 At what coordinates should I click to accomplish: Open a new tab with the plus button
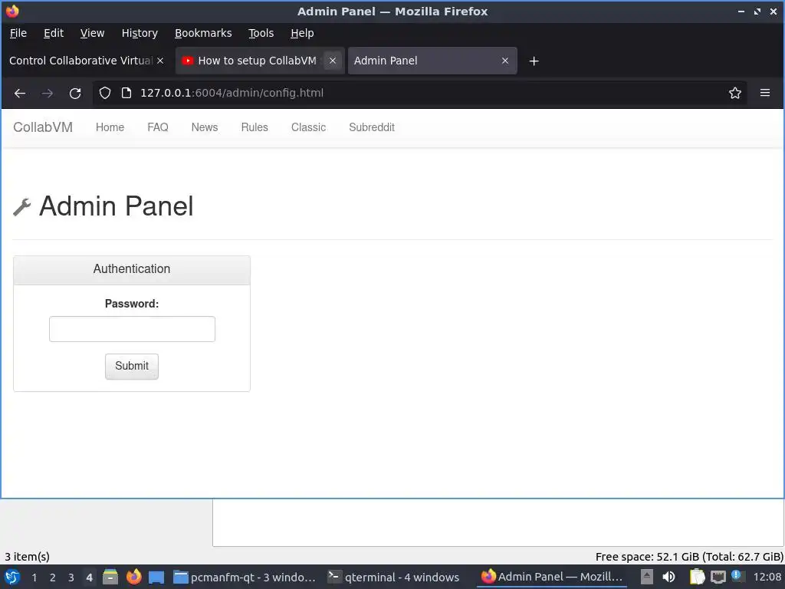coord(534,61)
